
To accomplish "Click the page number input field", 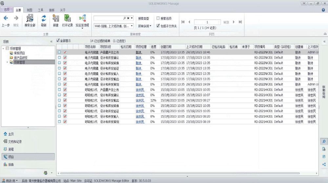I will (x=207, y=22).
